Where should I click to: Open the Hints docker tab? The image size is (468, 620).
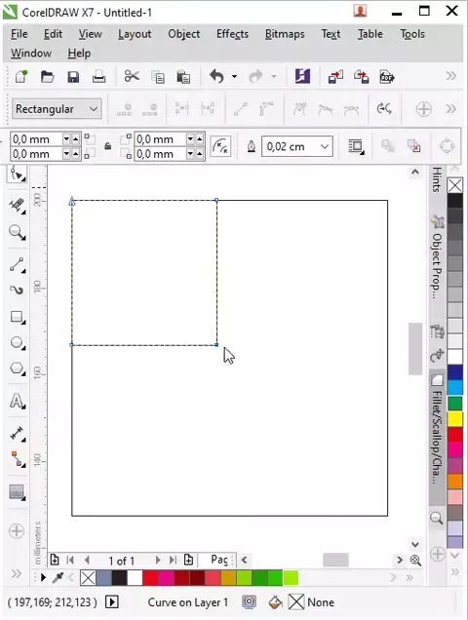pos(437,179)
